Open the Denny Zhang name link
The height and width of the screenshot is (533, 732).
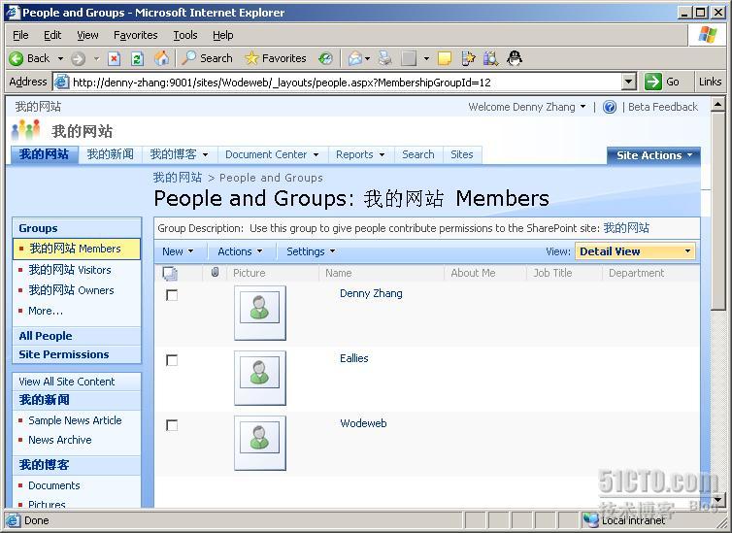(371, 293)
